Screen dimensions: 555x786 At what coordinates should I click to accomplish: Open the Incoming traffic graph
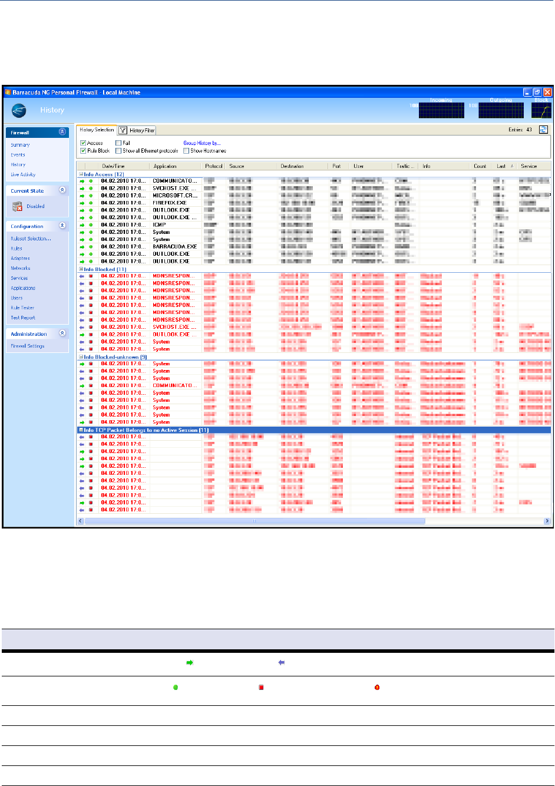pos(441,110)
